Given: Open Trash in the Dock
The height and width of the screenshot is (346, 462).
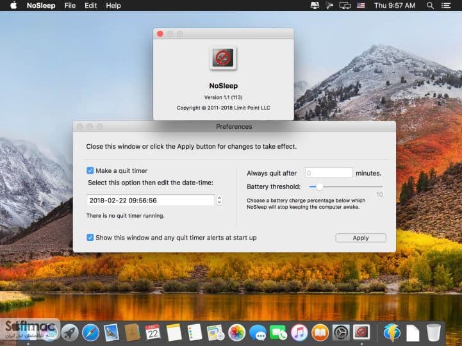Looking at the screenshot, I should 434,333.
